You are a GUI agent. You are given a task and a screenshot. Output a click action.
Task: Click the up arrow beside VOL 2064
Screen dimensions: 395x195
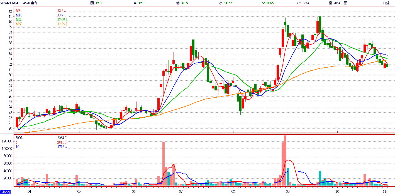coord(66,138)
